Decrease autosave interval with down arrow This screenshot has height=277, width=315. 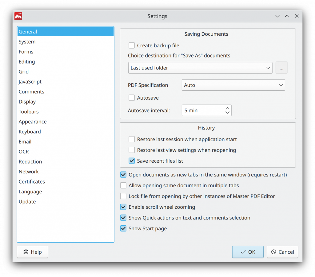pyautogui.click(x=227, y=113)
